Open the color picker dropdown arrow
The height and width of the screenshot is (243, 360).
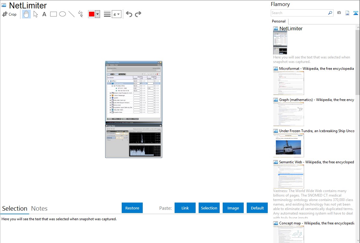[x=98, y=14]
